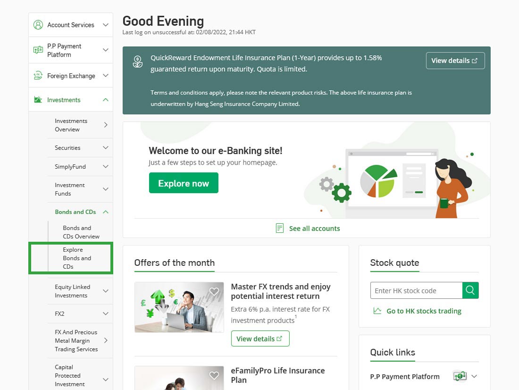This screenshot has height=390, width=519.
Task: Click Enter HK stock code field
Action: tap(417, 290)
